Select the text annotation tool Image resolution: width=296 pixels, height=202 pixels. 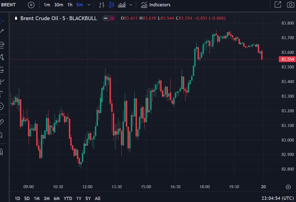coord(2,94)
